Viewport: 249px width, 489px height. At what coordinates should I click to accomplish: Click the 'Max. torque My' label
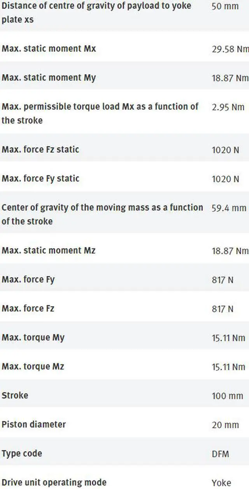pyautogui.click(x=33, y=337)
